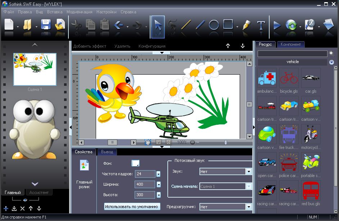Expand the Предзагрузчик combo box
Screen dimensions: 339x221
[248, 207]
